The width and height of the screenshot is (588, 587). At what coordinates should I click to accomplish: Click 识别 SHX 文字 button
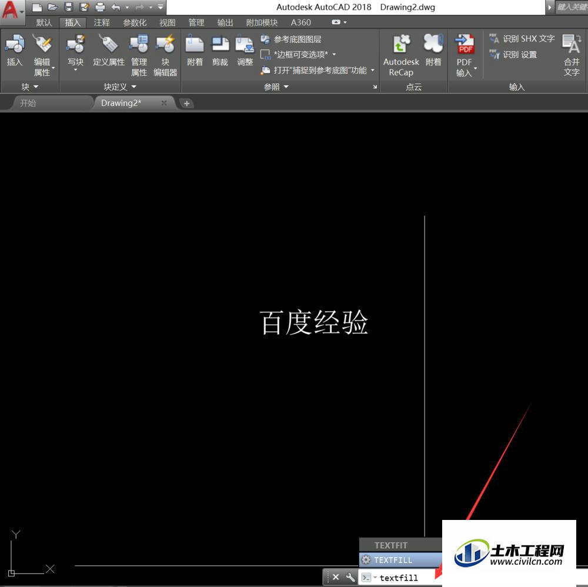coord(522,39)
